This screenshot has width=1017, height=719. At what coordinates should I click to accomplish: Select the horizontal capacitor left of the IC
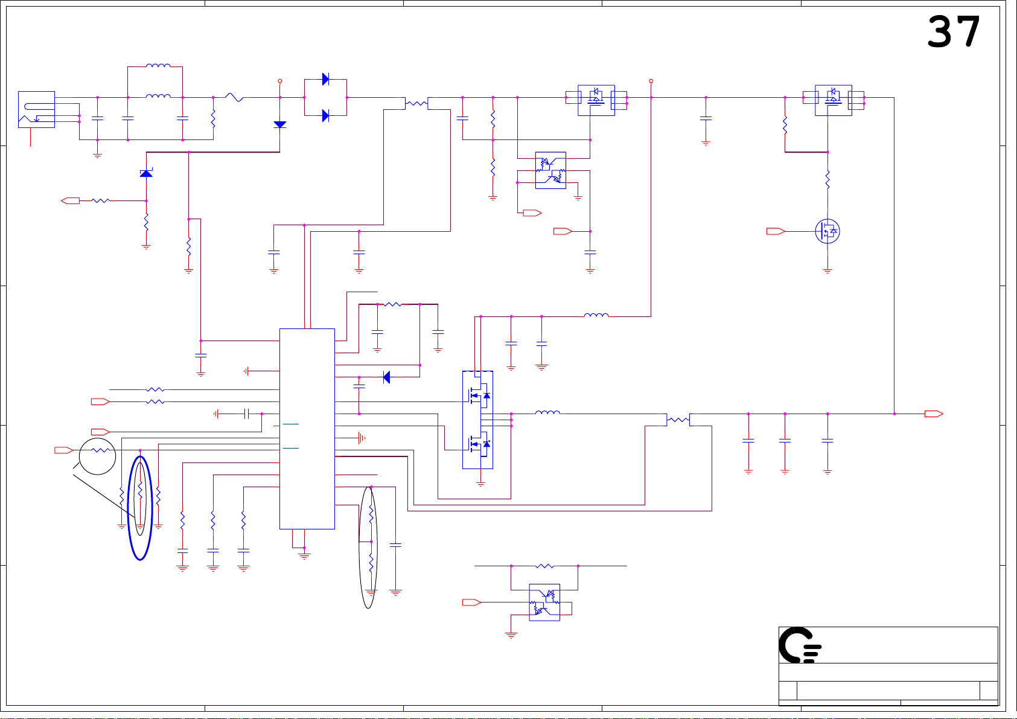coord(246,414)
